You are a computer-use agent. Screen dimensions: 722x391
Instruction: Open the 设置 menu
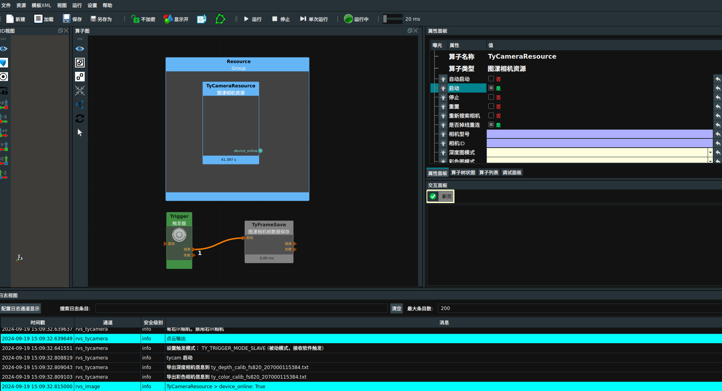pyautogui.click(x=92, y=5)
